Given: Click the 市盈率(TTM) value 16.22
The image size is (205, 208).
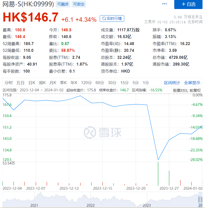Looking at the screenshot, I should [x=185, y=44].
